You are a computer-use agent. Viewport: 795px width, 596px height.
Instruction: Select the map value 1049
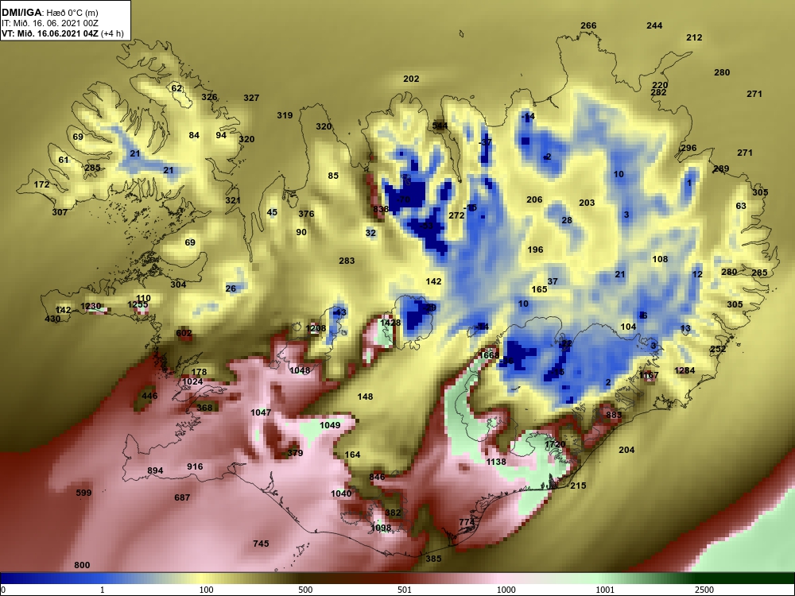pos(330,425)
